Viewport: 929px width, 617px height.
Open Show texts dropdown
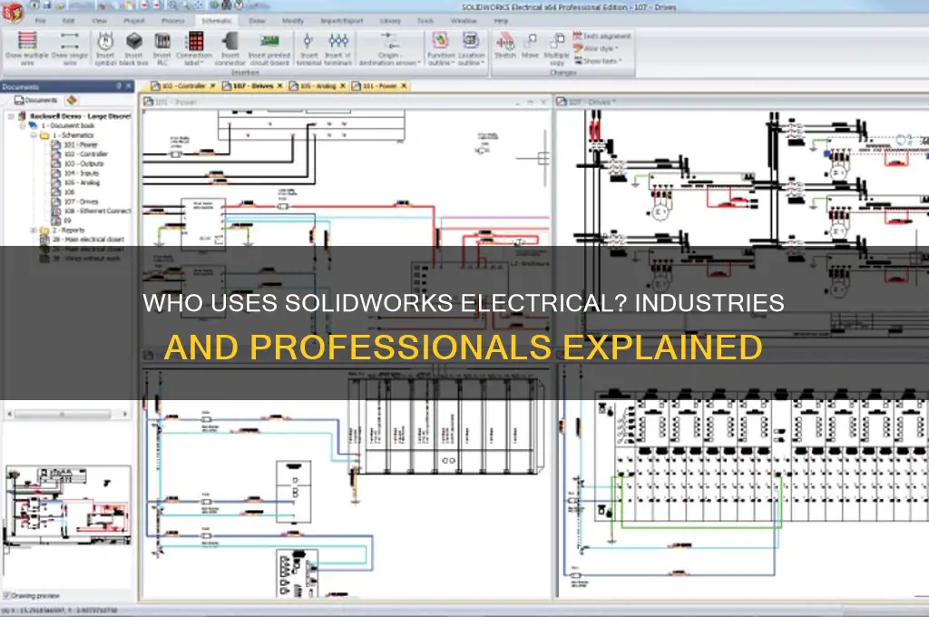(598, 61)
